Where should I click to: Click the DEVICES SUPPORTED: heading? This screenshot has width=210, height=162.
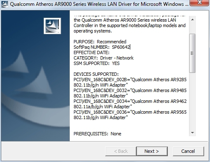coord(96,74)
